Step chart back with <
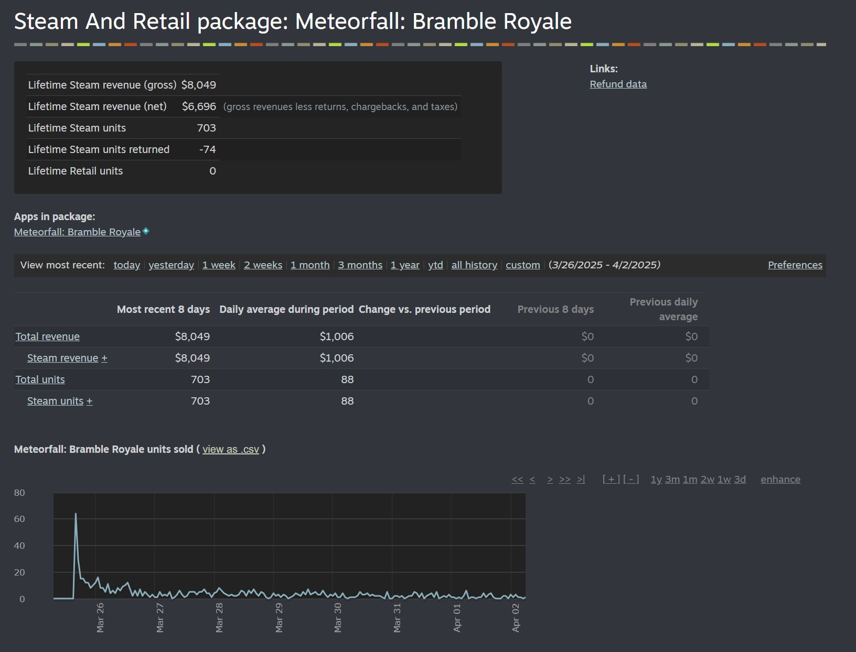Viewport: 856px width, 652px height. click(x=532, y=479)
